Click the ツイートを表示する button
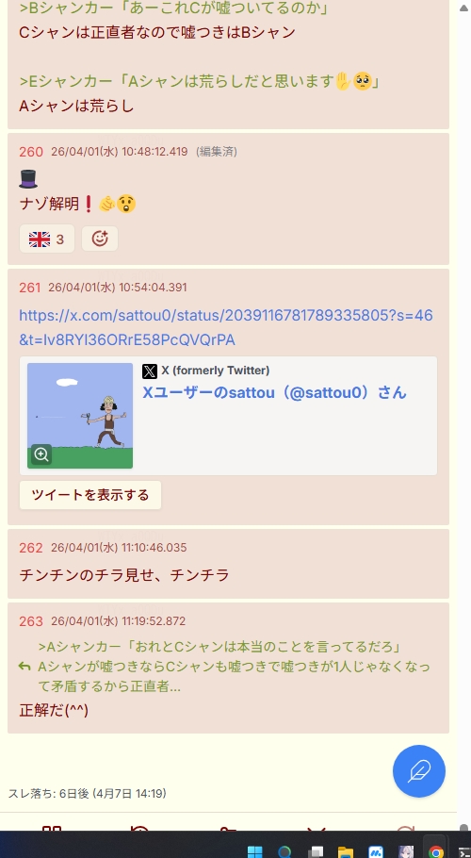The width and height of the screenshot is (471, 858). point(90,495)
